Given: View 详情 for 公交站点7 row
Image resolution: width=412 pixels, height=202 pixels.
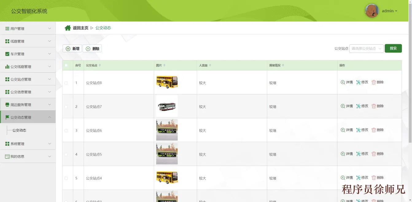Looking at the screenshot, I should (x=347, y=106).
